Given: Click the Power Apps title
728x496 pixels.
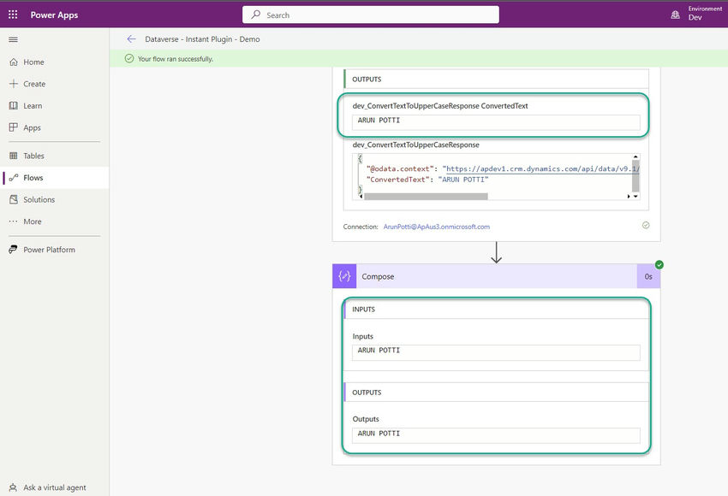Looking at the screenshot, I should tap(54, 15).
